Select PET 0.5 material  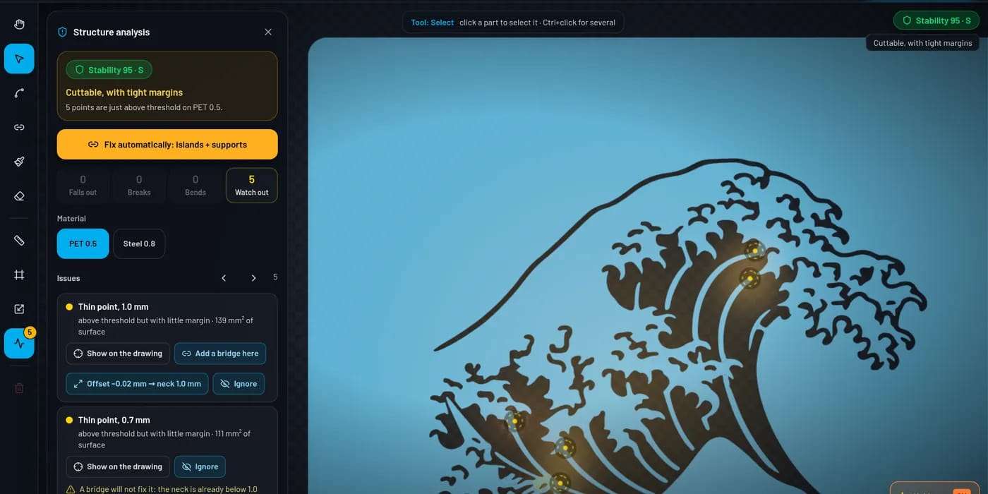tap(83, 243)
